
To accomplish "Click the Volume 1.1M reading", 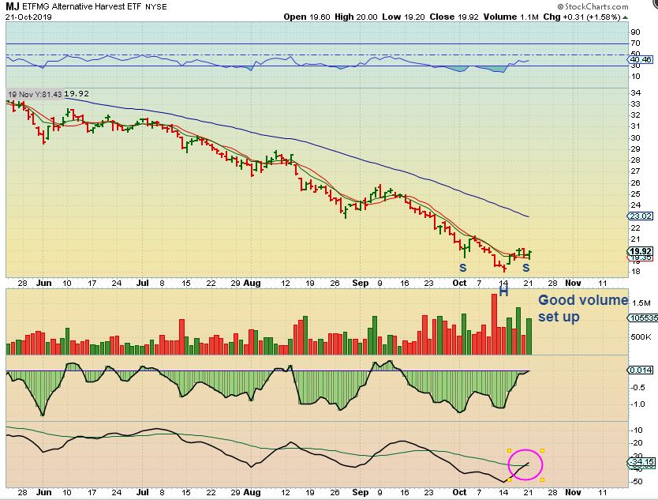I will coord(510,17).
